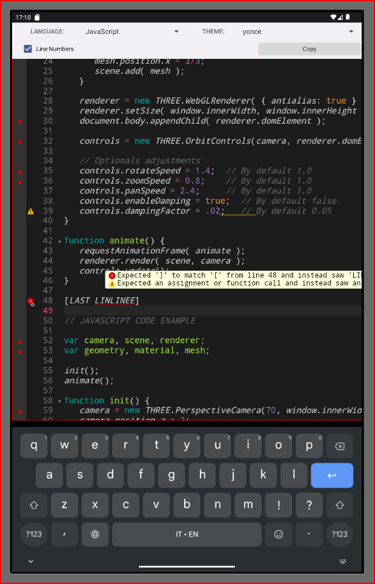Screen dimensions: 375x584
Task: Tap the Copy button
Action: click(309, 49)
